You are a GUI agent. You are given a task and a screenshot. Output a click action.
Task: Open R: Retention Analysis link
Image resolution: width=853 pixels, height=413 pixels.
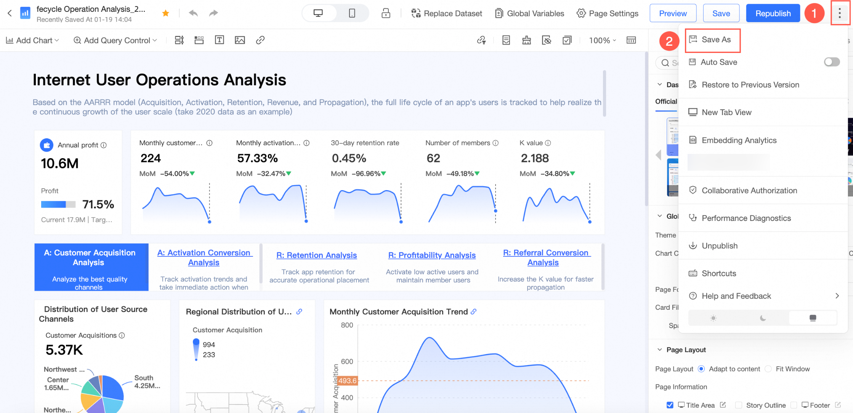[316, 255]
